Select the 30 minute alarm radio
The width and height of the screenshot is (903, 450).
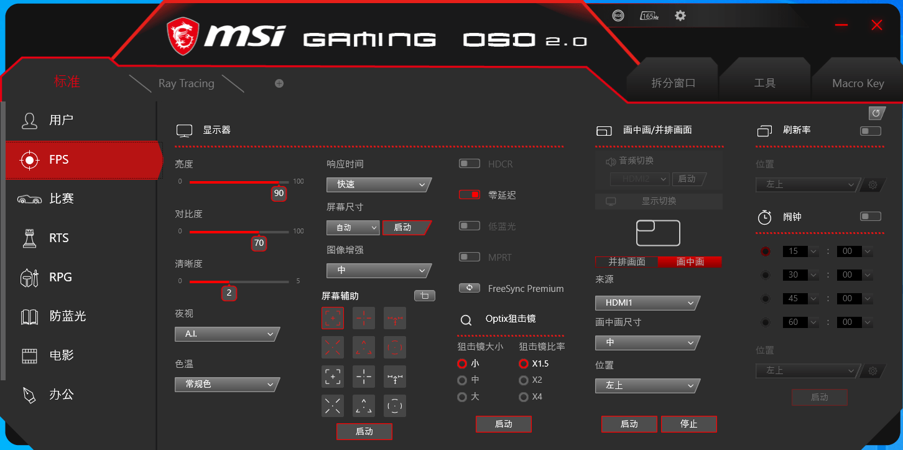(x=766, y=275)
